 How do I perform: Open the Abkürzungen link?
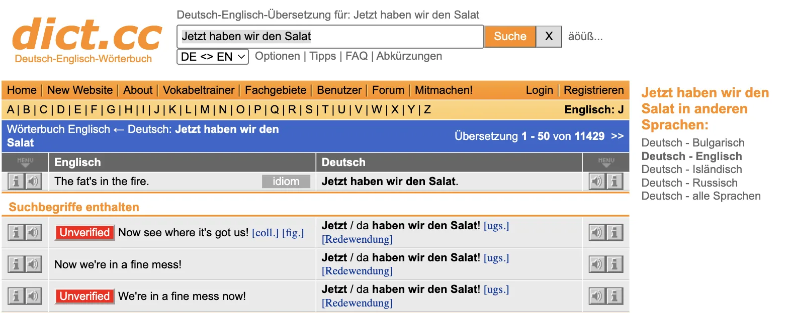point(409,56)
